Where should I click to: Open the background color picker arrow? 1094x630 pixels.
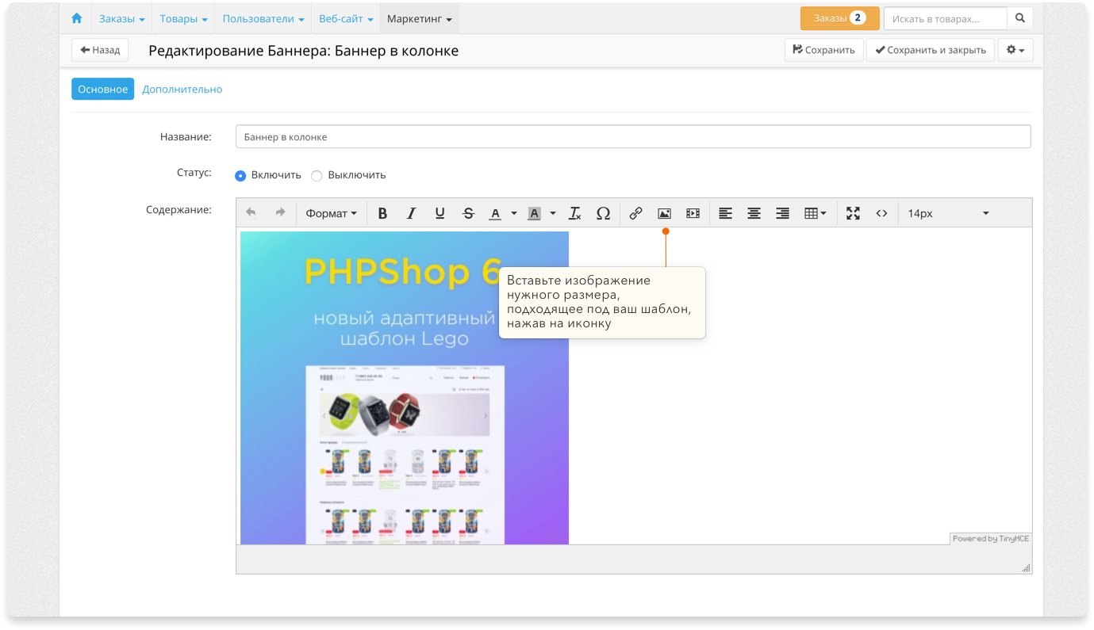pos(553,213)
